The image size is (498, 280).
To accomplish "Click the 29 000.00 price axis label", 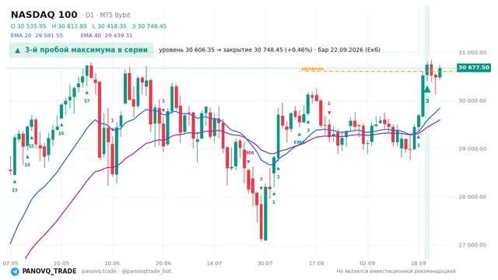I will click(472, 149).
